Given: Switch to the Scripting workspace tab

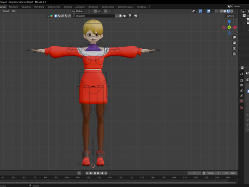Looking at the screenshot, I should pos(142,7).
